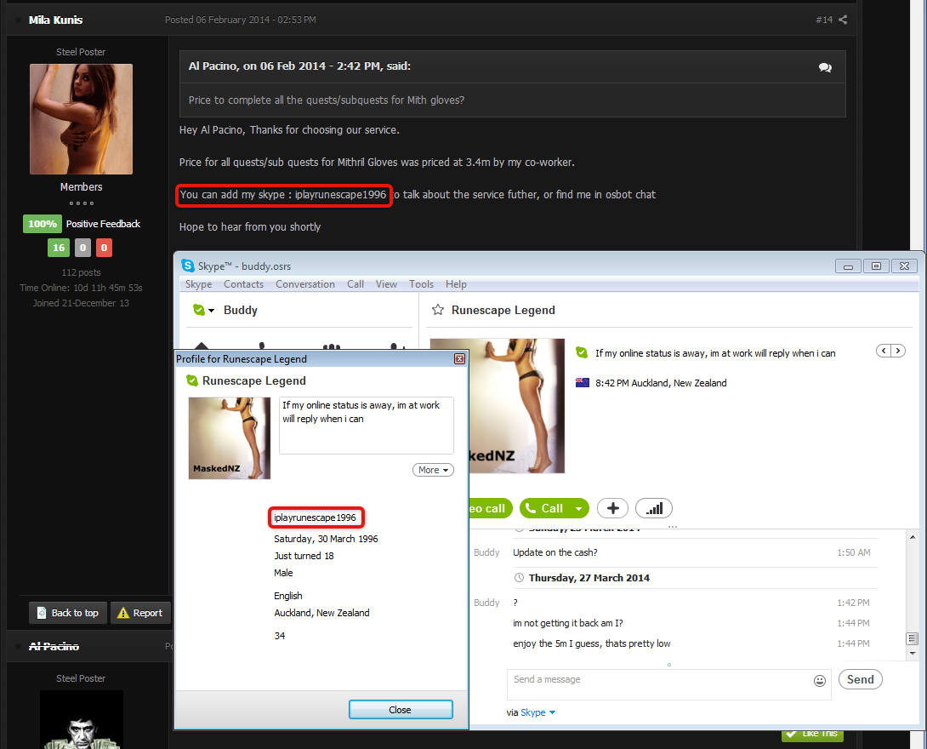Image resolution: width=927 pixels, height=749 pixels.
Task: Click the chat scrollbar down arrow
Action: [913, 653]
